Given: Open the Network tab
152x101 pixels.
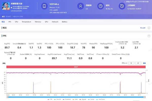Looking at the screenshot, I should 55,22.
